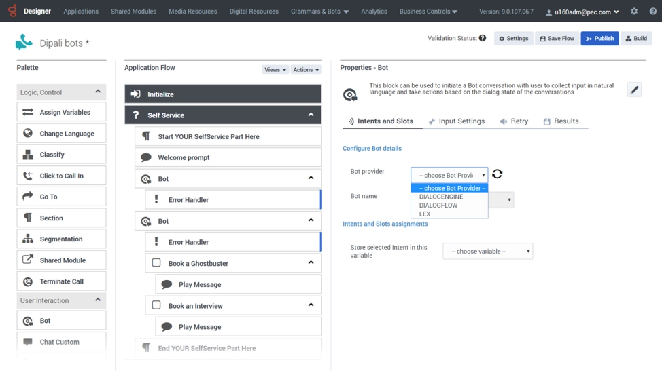Click the refresh icon beside Bot provider
Viewport: 662px width, 371px height.
(x=498, y=174)
